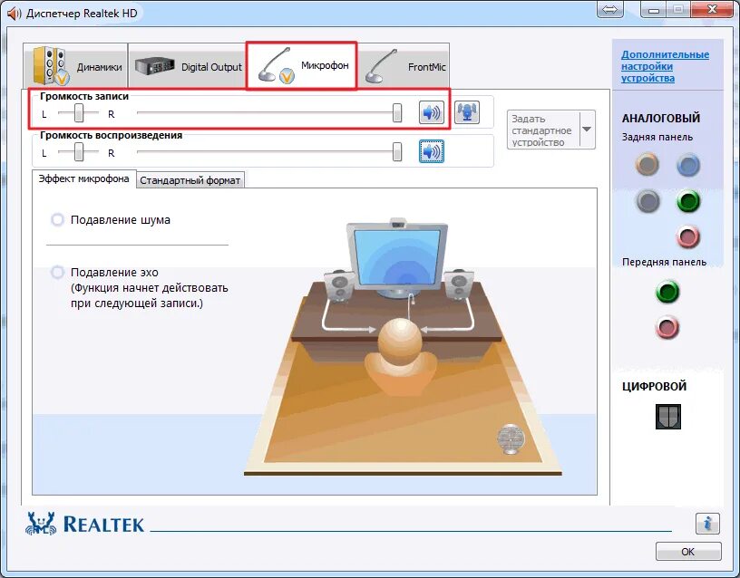The width and height of the screenshot is (740, 578).
Task: Mute recording volume speaker button
Action: point(432,112)
